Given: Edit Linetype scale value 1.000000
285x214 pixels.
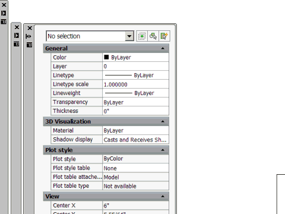Looking at the screenshot, I should pos(136,84).
